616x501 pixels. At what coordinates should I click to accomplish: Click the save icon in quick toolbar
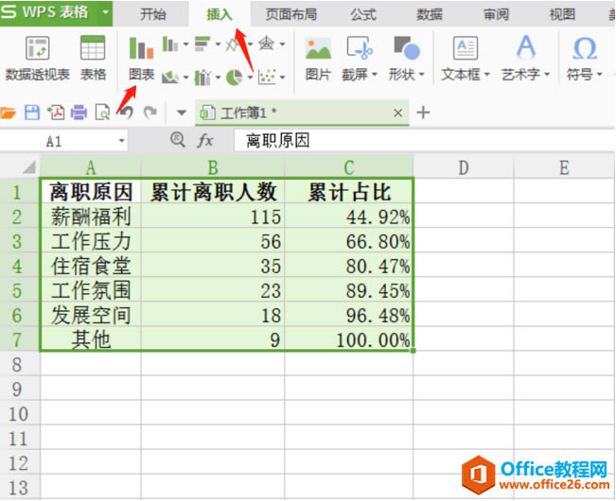click(x=32, y=112)
